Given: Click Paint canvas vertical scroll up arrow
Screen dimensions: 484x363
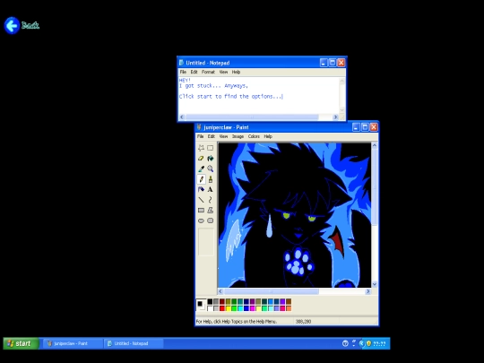Looking at the screenshot, I should point(375,145).
